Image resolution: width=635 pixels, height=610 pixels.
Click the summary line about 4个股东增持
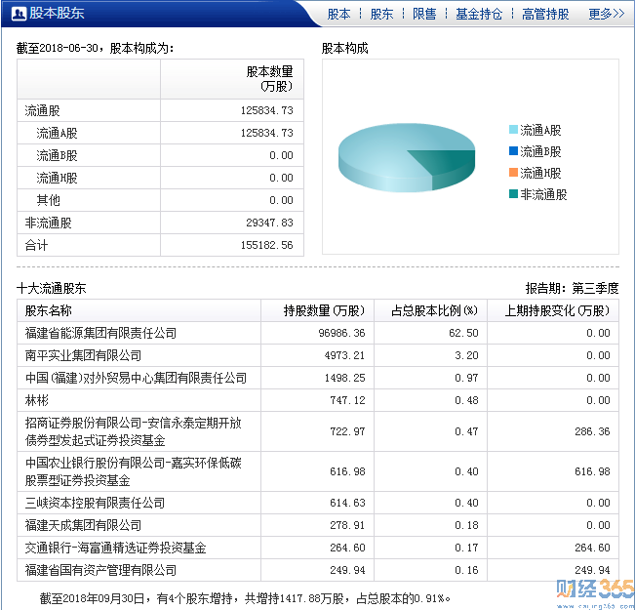(245, 598)
